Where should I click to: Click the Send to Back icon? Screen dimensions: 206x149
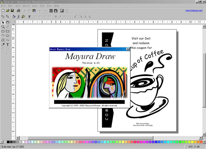point(8,17)
